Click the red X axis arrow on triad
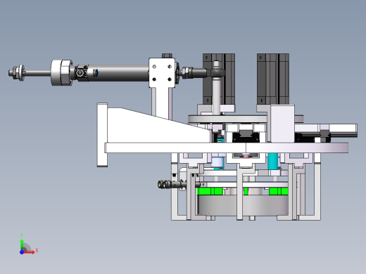 (29, 252)
